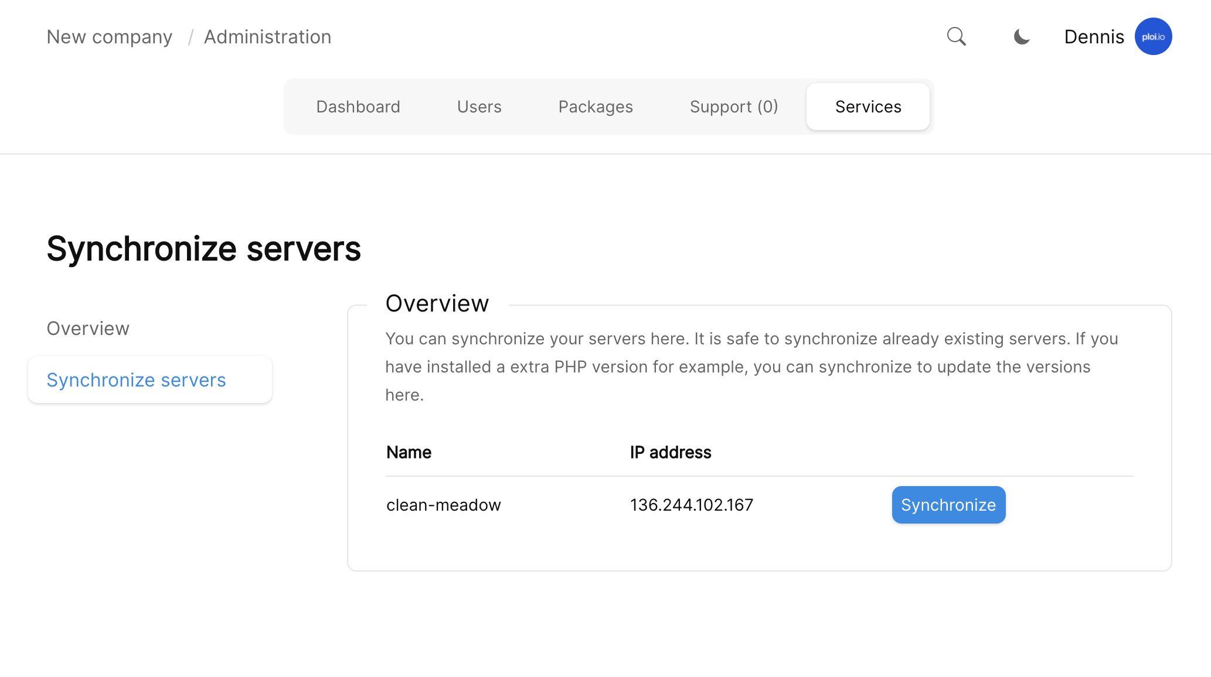Click the Name column header
Screen dimensions: 1211x677
[409, 452]
